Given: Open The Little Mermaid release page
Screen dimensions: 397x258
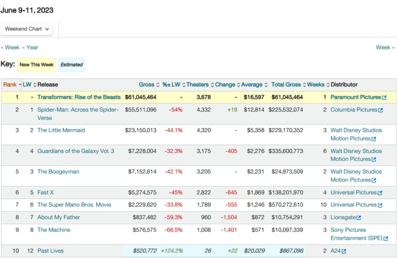Looking at the screenshot, I should pos(61,130).
